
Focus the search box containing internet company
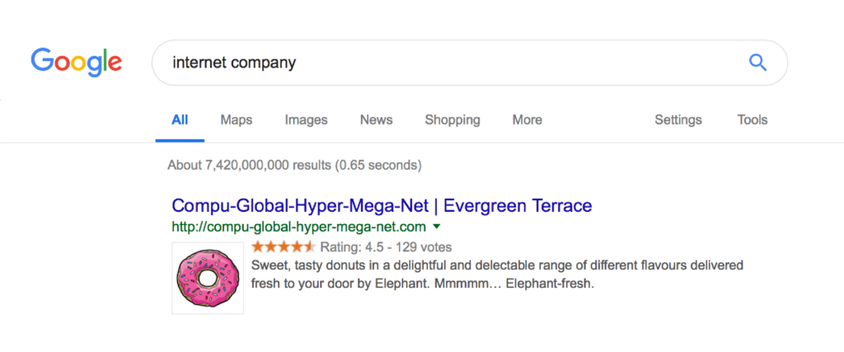(x=469, y=63)
